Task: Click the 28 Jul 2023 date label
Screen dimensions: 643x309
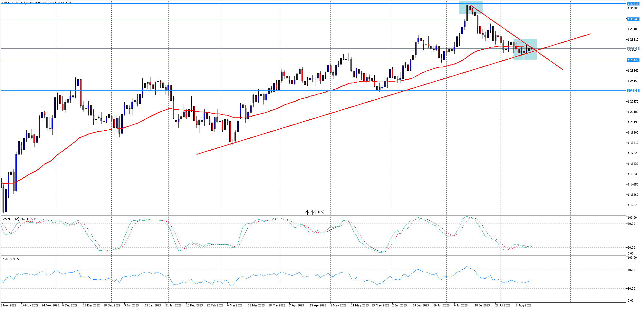Action: (503, 305)
